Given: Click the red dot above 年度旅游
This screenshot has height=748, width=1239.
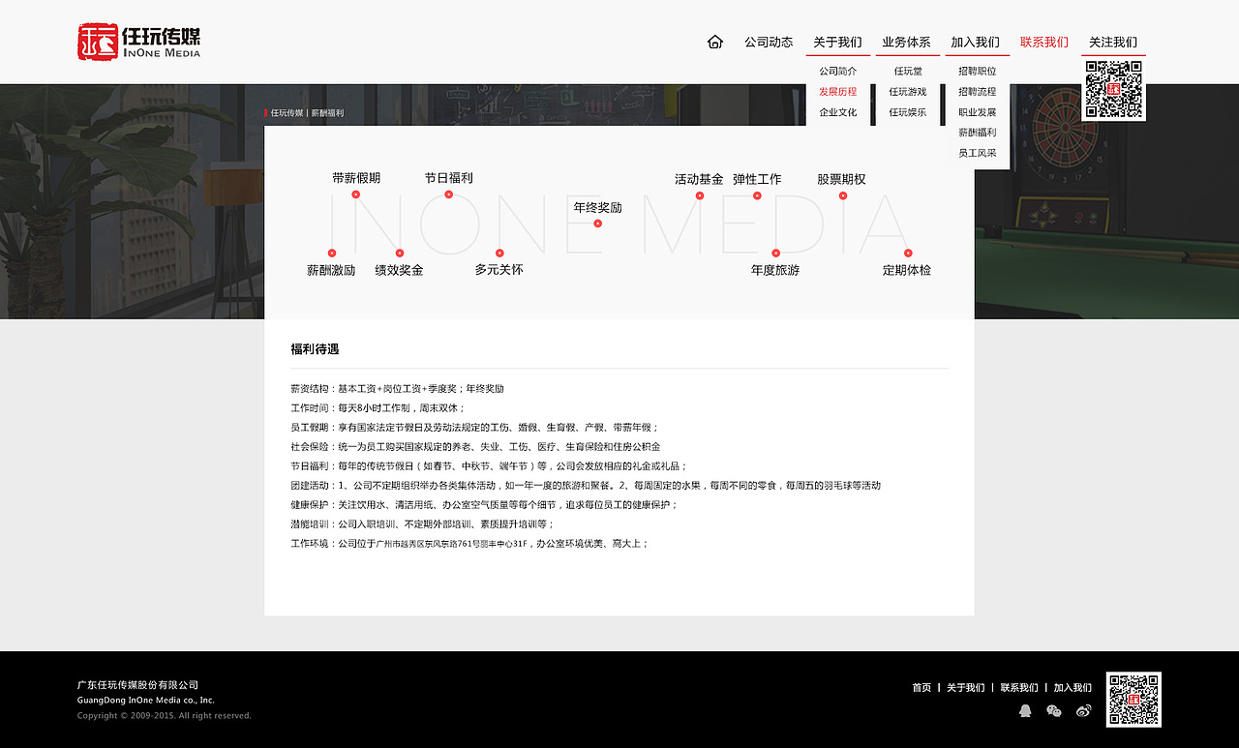Looking at the screenshot, I should click(775, 253).
